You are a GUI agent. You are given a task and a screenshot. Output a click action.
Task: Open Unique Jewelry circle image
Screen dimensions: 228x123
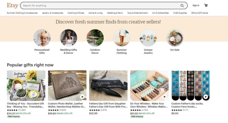point(148,38)
